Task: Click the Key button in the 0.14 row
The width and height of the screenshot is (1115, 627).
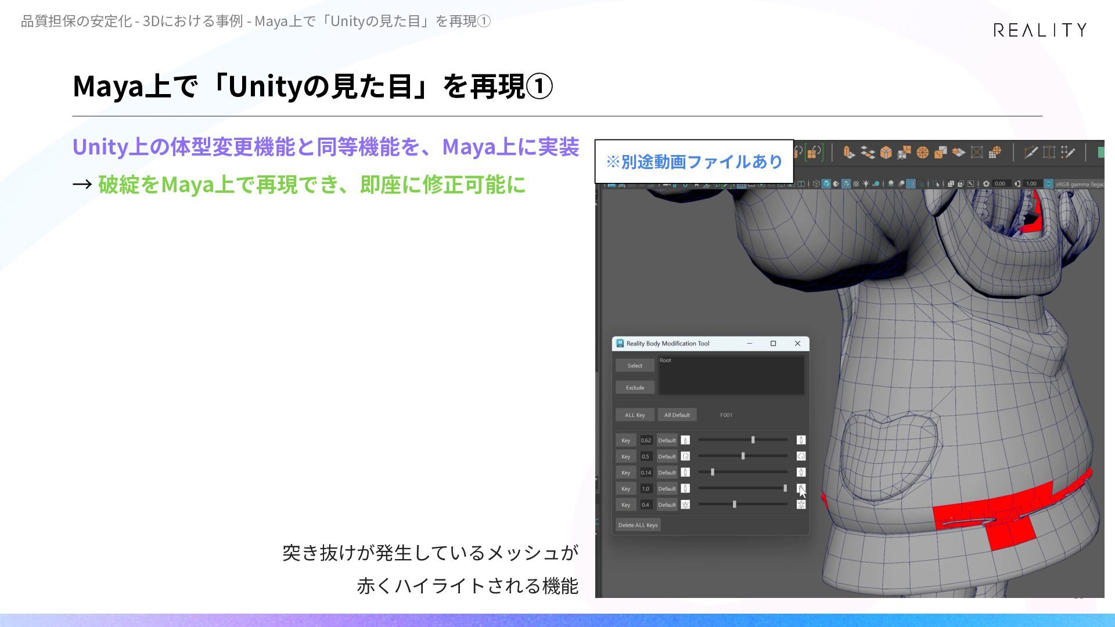Action: coord(625,473)
